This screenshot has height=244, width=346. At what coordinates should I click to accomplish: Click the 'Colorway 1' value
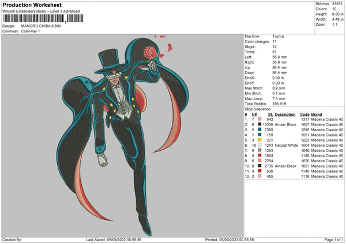31,31
